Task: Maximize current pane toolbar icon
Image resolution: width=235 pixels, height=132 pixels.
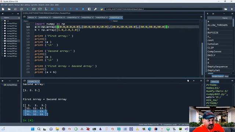Action: pyautogui.click(x=89, y=9)
